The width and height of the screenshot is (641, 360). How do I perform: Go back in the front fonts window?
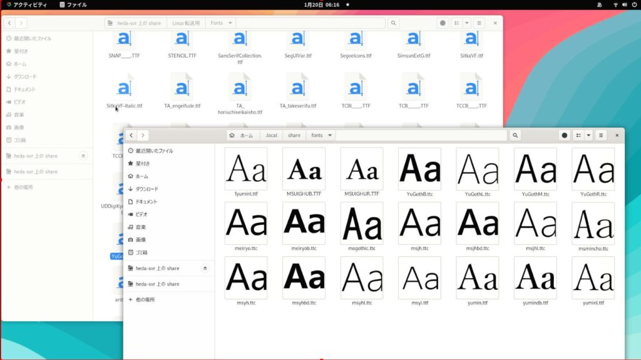click(131, 136)
